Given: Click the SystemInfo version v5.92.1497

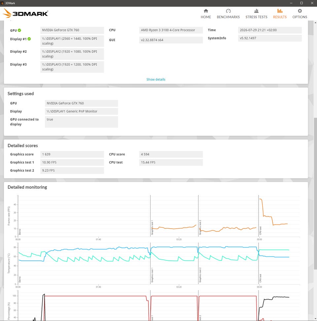Looking at the screenshot, I should [x=270, y=38].
